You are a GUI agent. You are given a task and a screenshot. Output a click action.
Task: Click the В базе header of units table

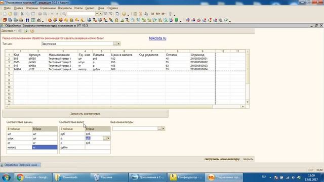click(45, 129)
